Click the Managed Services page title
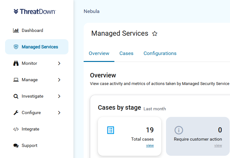The height and width of the screenshot is (158, 230). point(120,33)
